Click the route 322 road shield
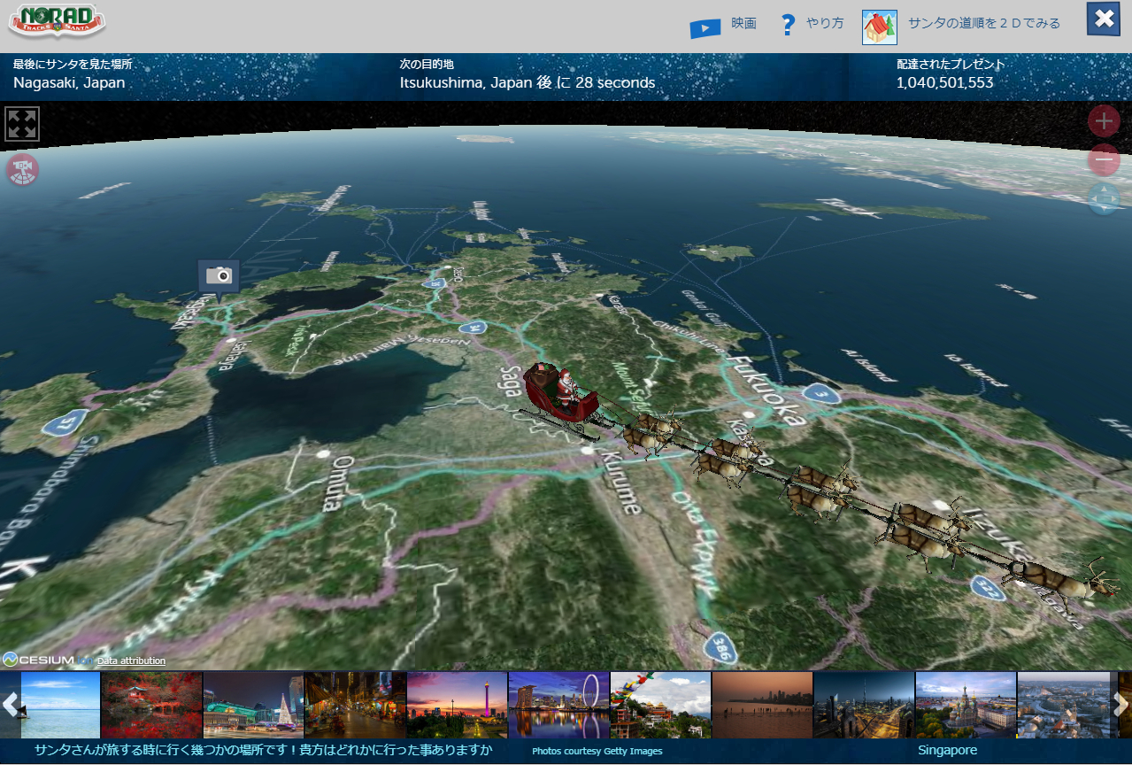Screen dimensions: 1132x765 tap(988, 586)
